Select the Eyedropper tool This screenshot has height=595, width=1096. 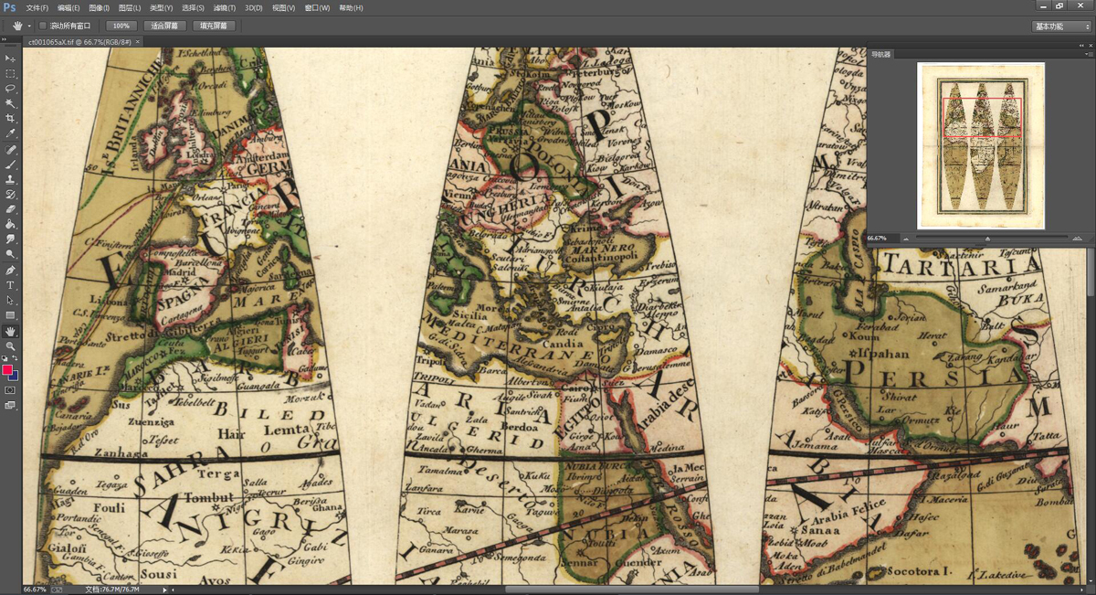coord(10,134)
